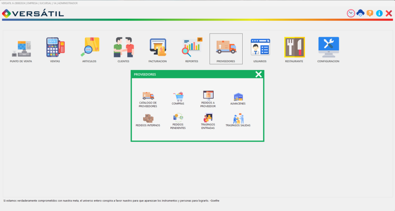Select the Proveedores truck icon
The image size is (395, 211).
226,47
